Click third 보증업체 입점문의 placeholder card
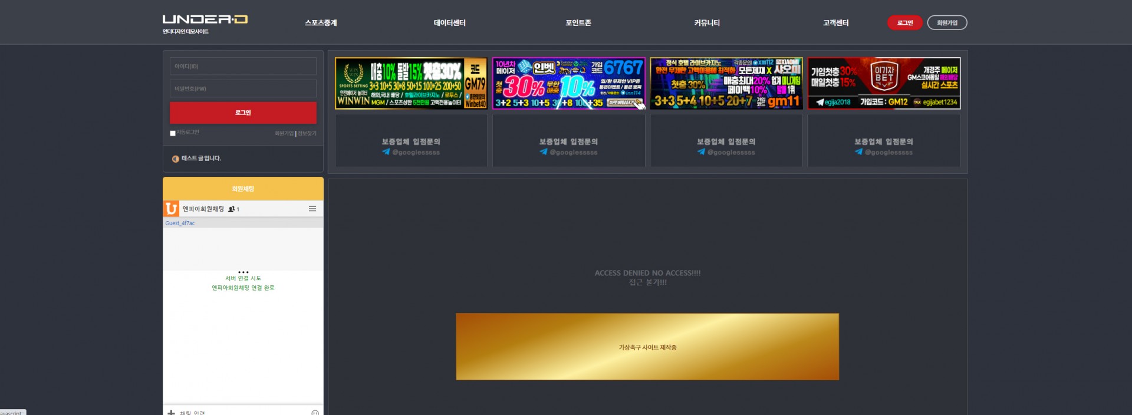The width and height of the screenshot is (1132, 415). tap(726, 141)
